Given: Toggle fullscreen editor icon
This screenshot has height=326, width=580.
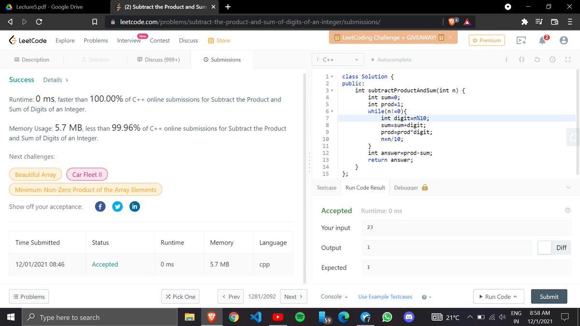Looking at the screenshot, I should tap(568, 60).
